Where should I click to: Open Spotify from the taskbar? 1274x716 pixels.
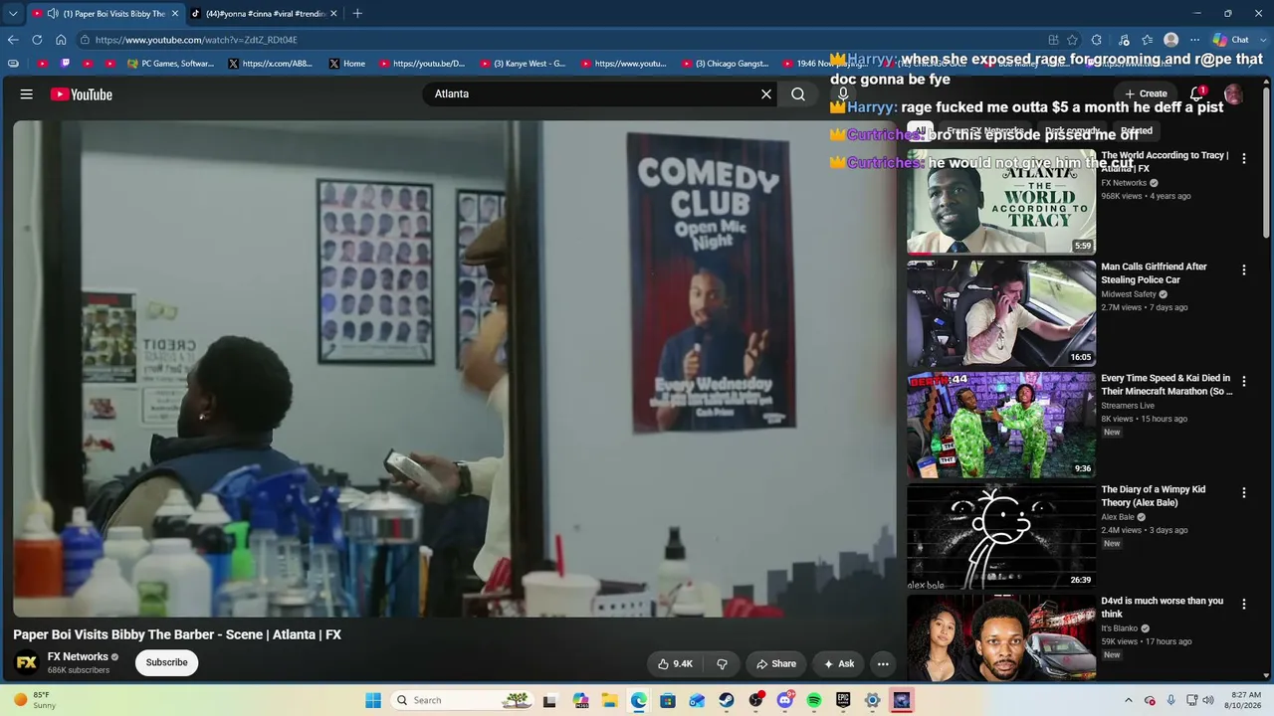814,700
